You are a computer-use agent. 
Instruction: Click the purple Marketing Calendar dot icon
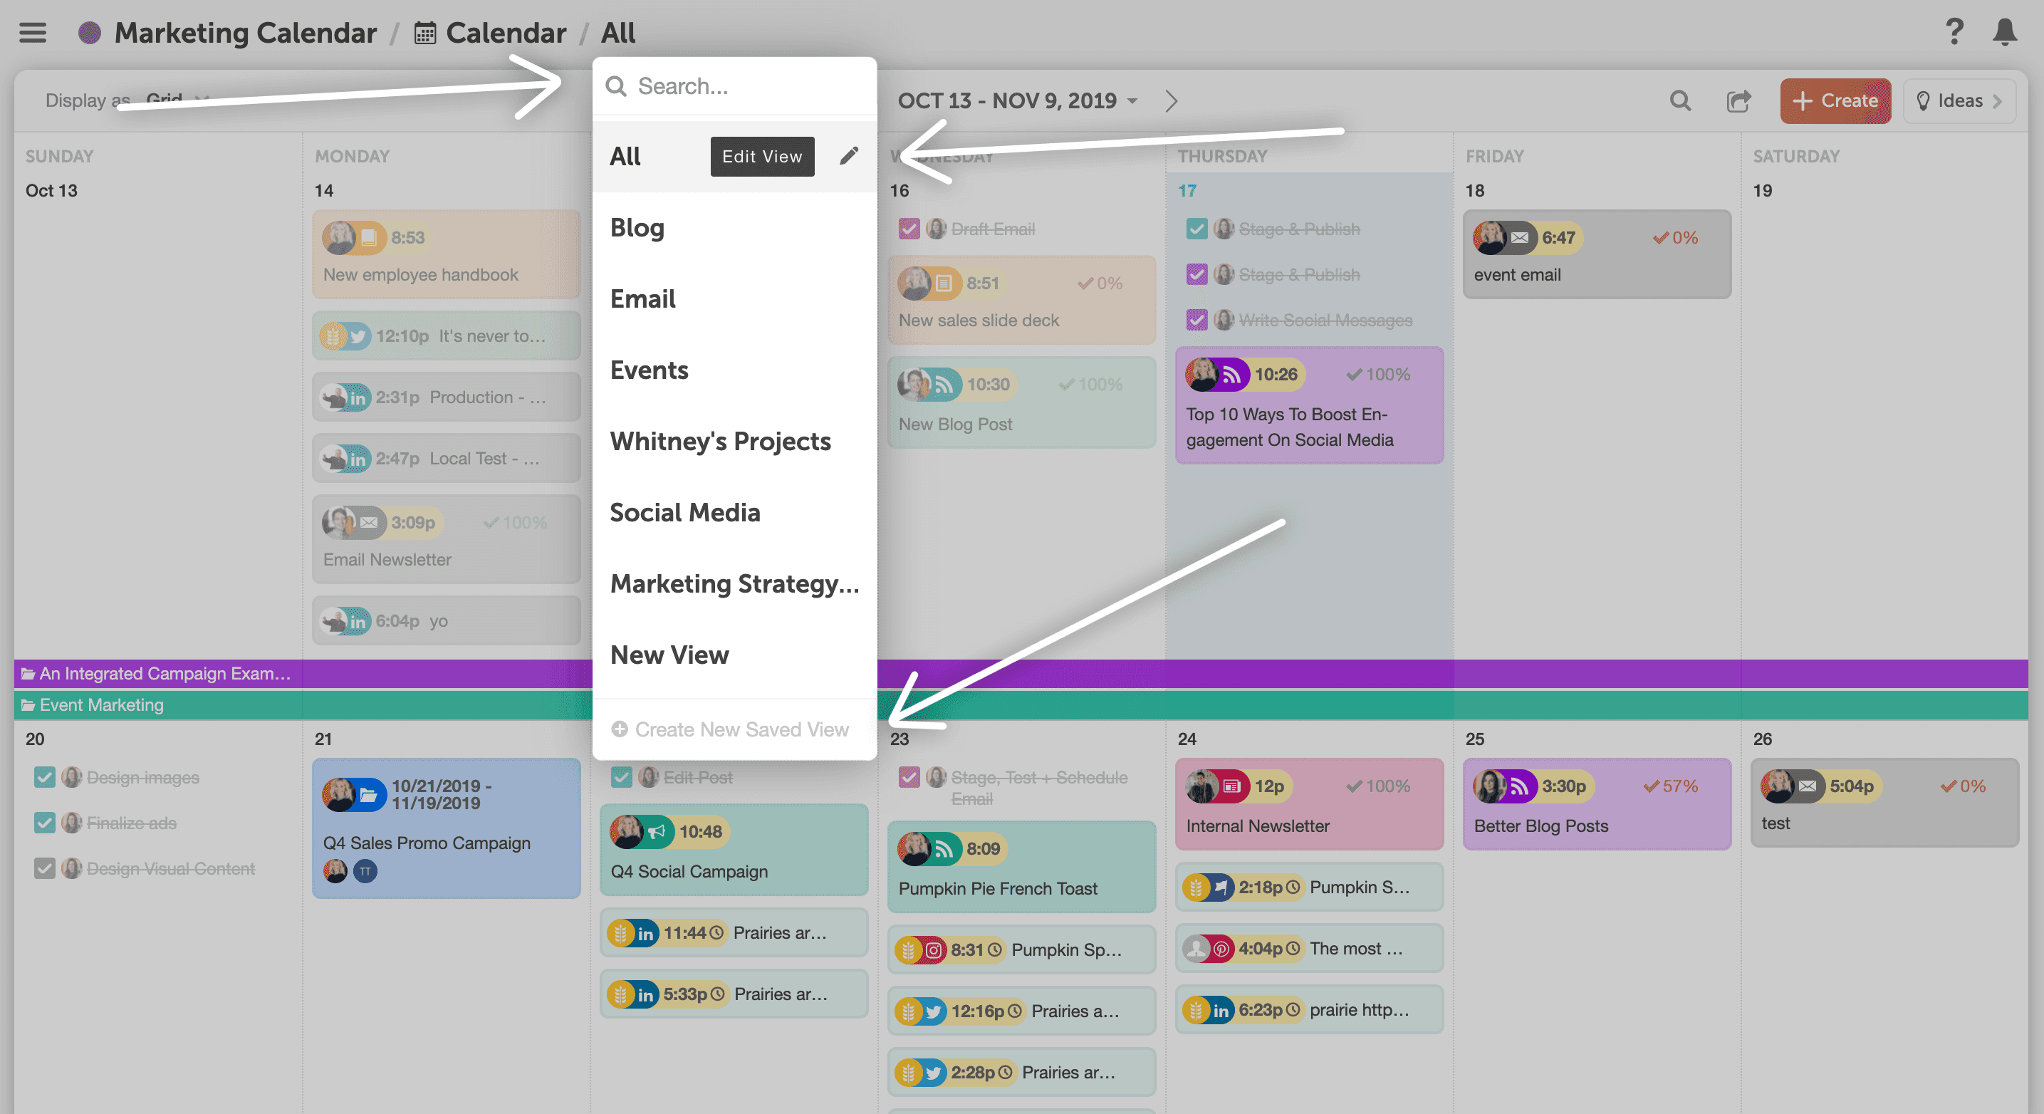coord(90,33)
